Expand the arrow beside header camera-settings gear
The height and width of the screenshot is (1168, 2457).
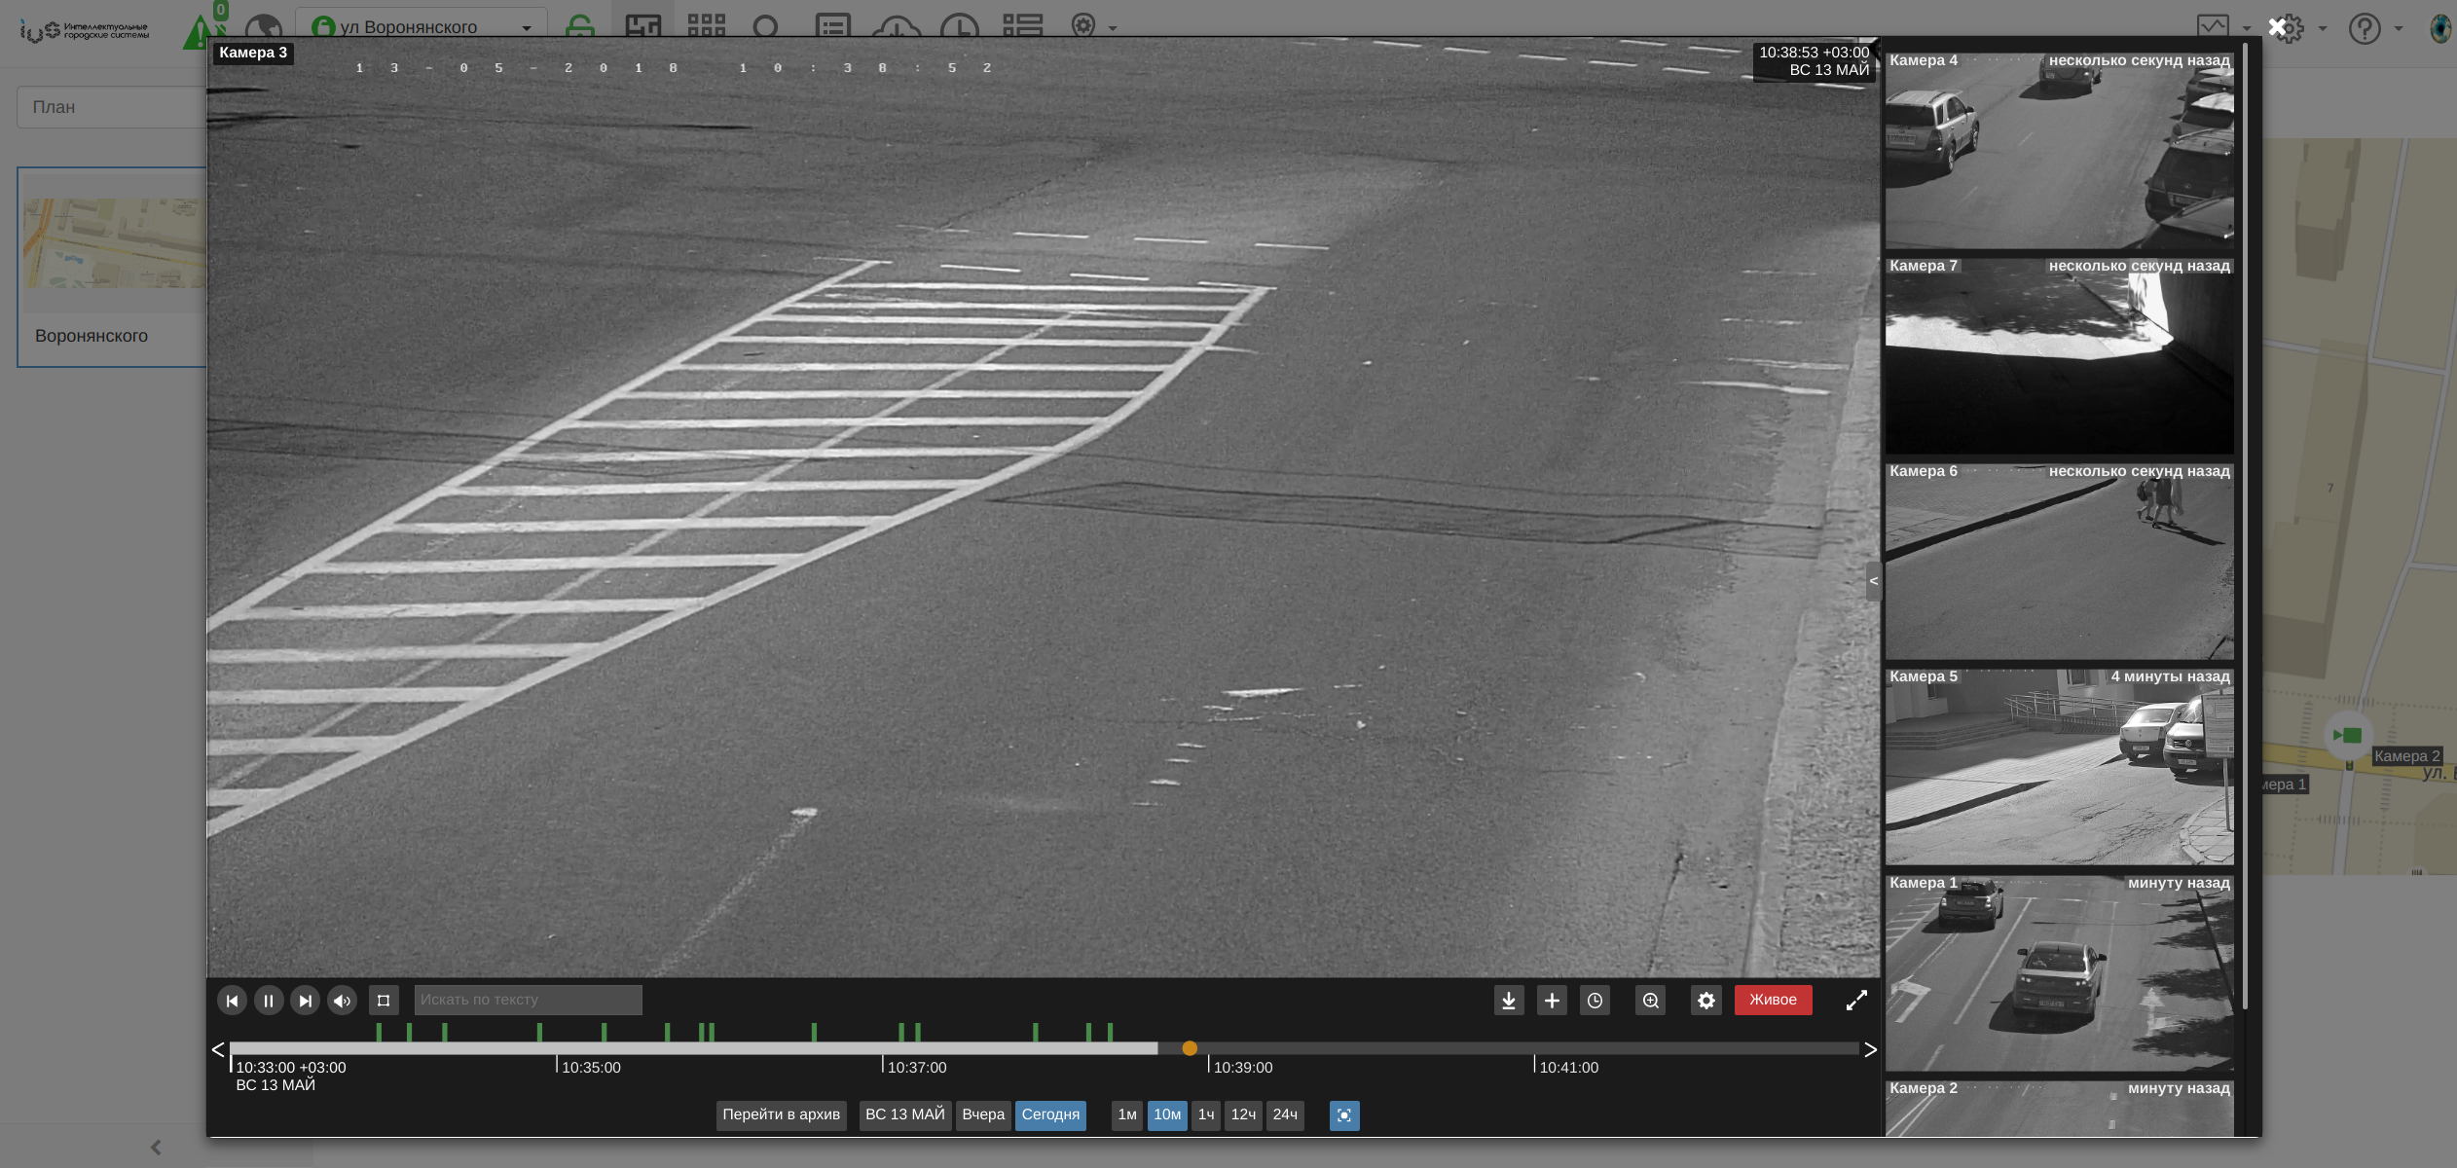(1113, 28)
